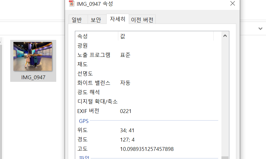Click the 값 column header
The width and height of the screenshot is (266, 159).
166,36
